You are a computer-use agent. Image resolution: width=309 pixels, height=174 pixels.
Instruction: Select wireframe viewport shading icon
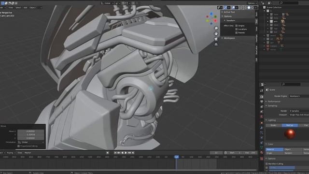(245, 8)
